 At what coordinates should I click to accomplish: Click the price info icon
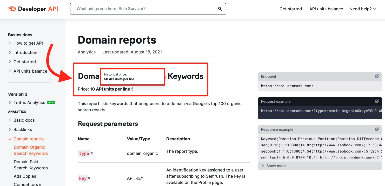132,89
